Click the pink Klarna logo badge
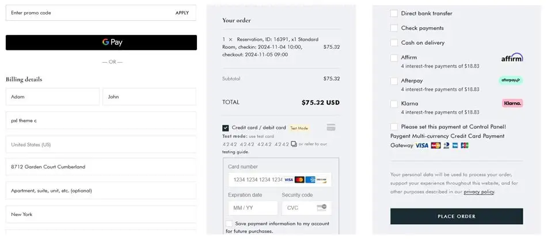Image resolution: width=547 pixels, height=239 pixels. click(x=512, y=103)
